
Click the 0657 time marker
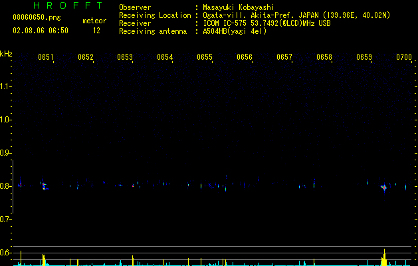click(x=284, y=57)
